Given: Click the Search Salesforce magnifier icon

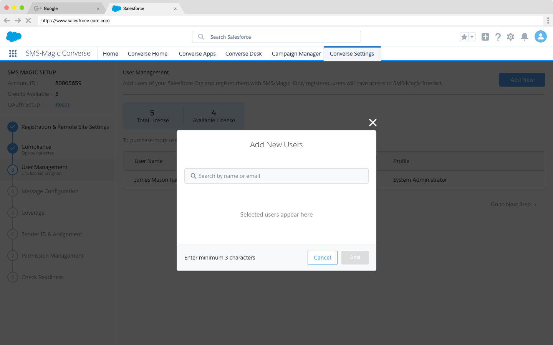Looking at the screenshot, I should pos(201,37).
